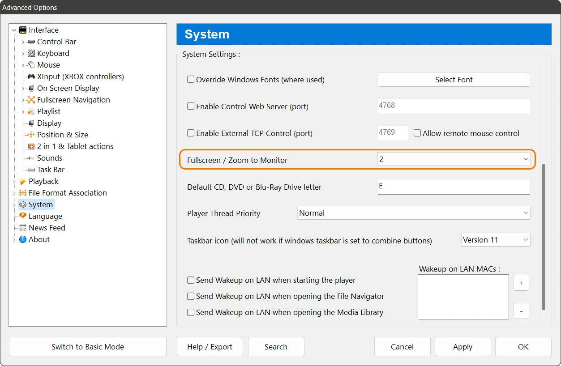Enable Override Windows Fonts checkbox
The width and height of the screenshot is (561, 366).
(191, 80)
